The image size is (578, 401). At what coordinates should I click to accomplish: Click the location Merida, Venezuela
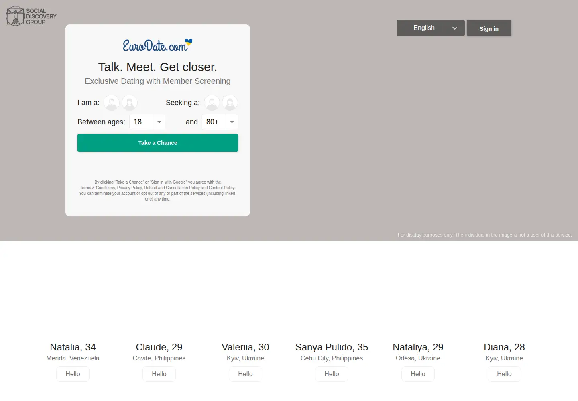point(73,358)
